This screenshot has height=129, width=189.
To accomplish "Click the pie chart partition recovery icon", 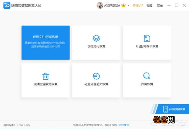I will (96, 76).
